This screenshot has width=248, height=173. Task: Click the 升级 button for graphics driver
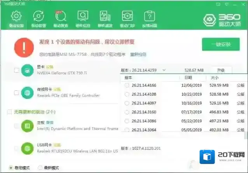[220, 70]
